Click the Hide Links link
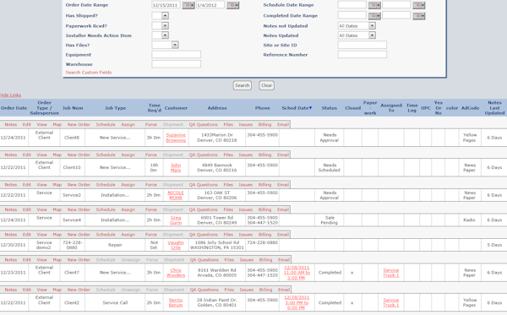The width and height of the screenshot is (507, 315). click(x=10, y=95)
